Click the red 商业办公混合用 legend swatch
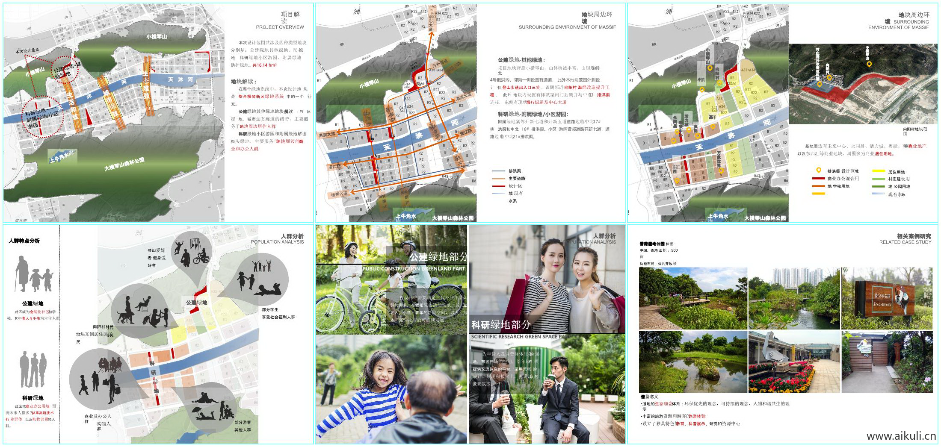The height and width of the screenshot is (447, 941). 819,179
